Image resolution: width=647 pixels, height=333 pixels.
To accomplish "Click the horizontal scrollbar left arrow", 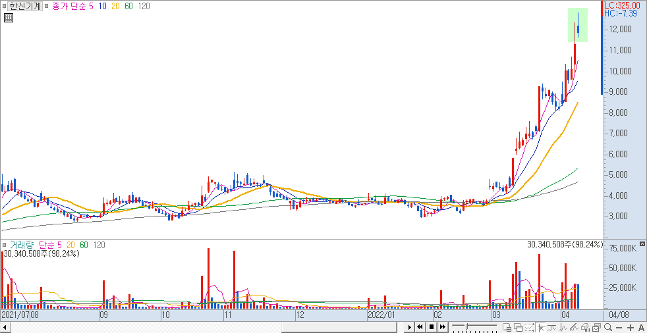I will pos(5,327).
